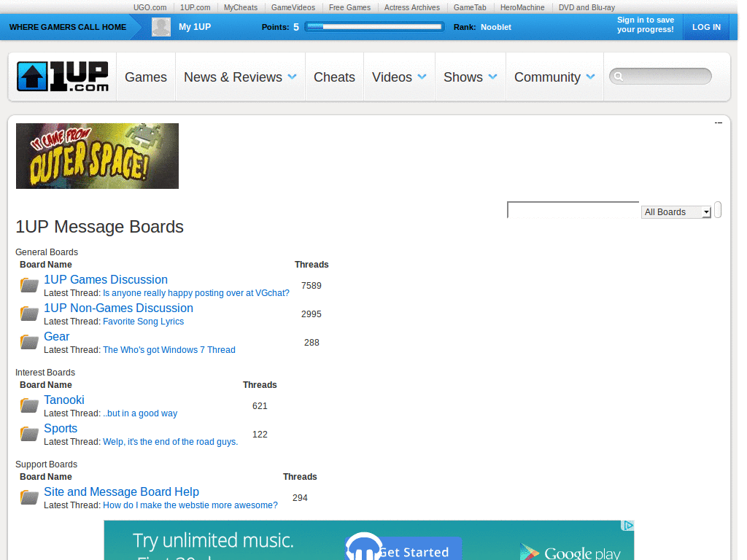Viewport: 747px width, 560px height.
Task: Click the Points progress bar
Action: pos(374,27)
